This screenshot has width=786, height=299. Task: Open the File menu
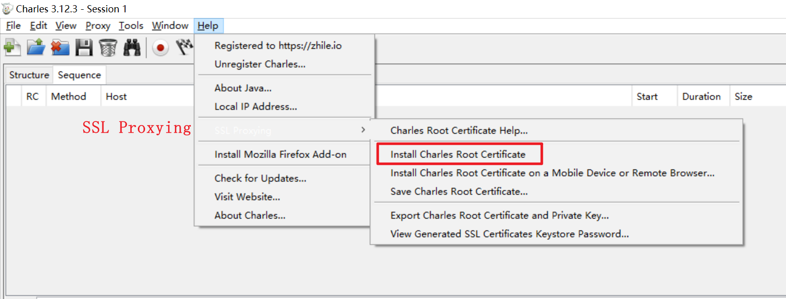click(13, 26)
